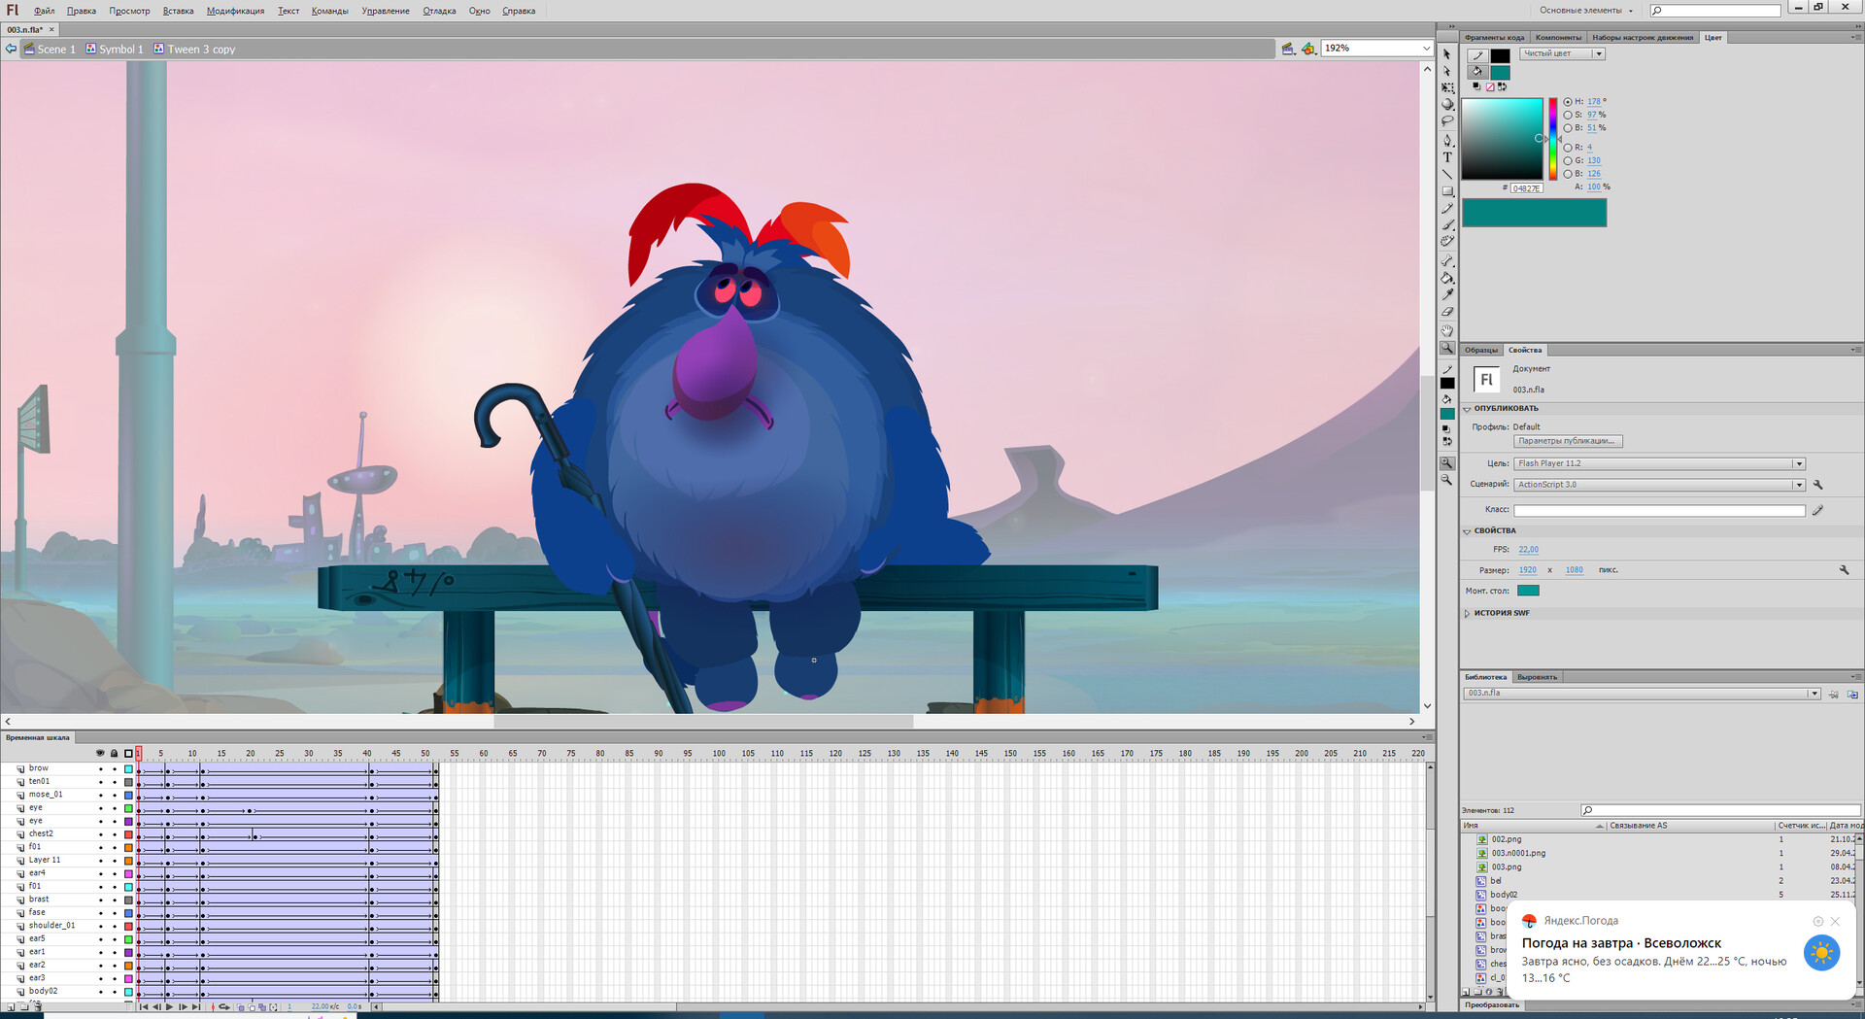Select the black arrow Selection tool
This screenshot has height=1019, width=1865.
1446,54
